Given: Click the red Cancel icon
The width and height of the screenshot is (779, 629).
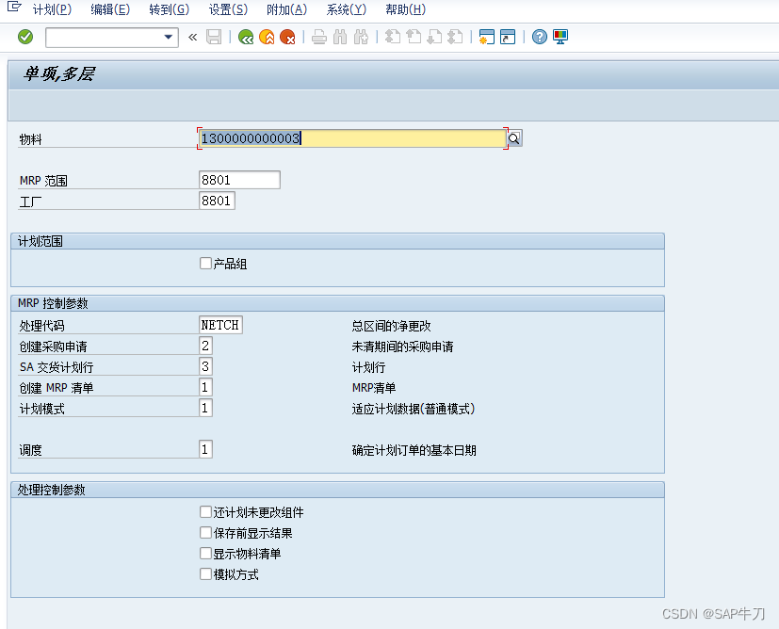Looking at the screenshot, I should (287, 37).
